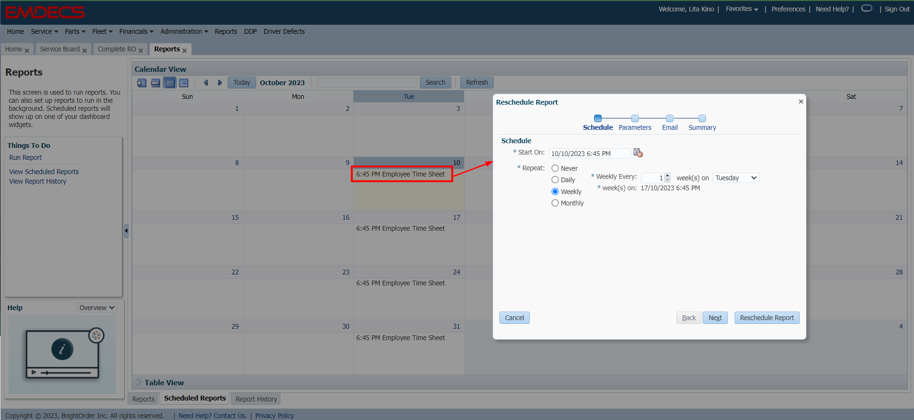
Task: Select the Daily repeat option
Action: 555,180
